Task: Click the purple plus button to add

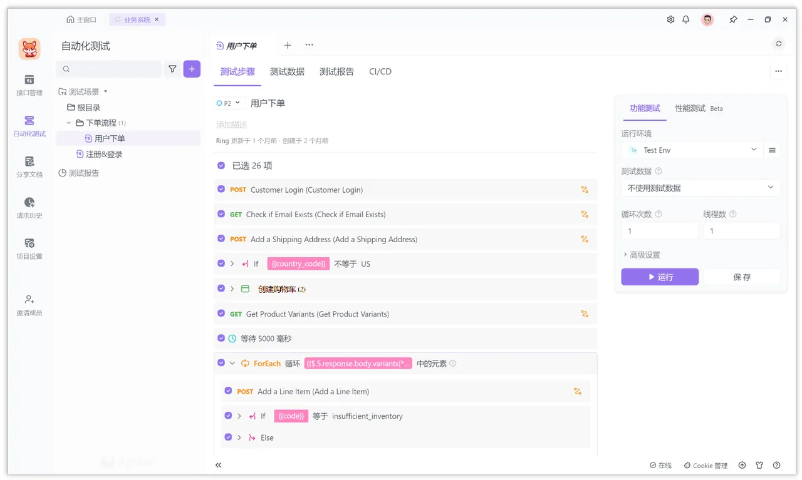Action: (192, 69)
